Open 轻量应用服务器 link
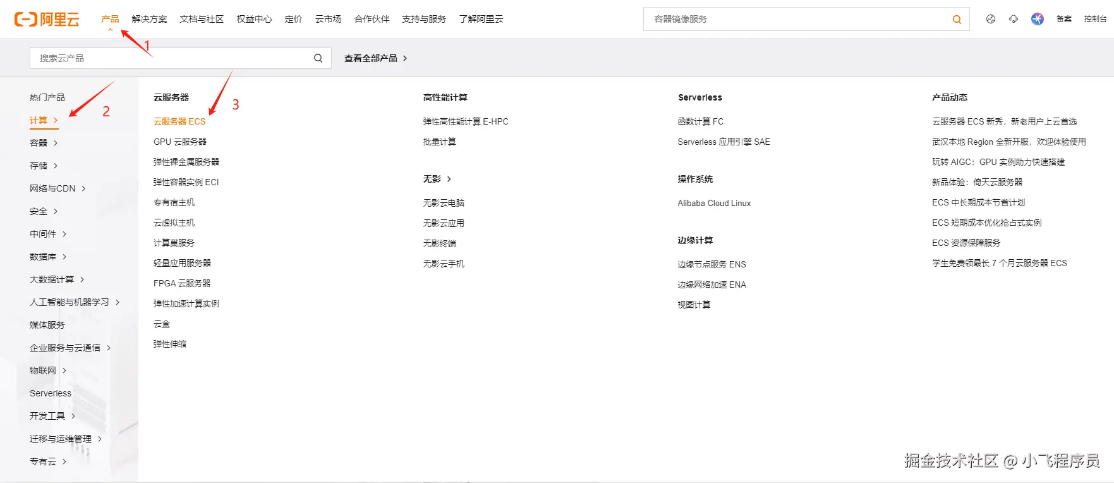The width and height of the screenshot is (1114, 483). click(182, 263)
